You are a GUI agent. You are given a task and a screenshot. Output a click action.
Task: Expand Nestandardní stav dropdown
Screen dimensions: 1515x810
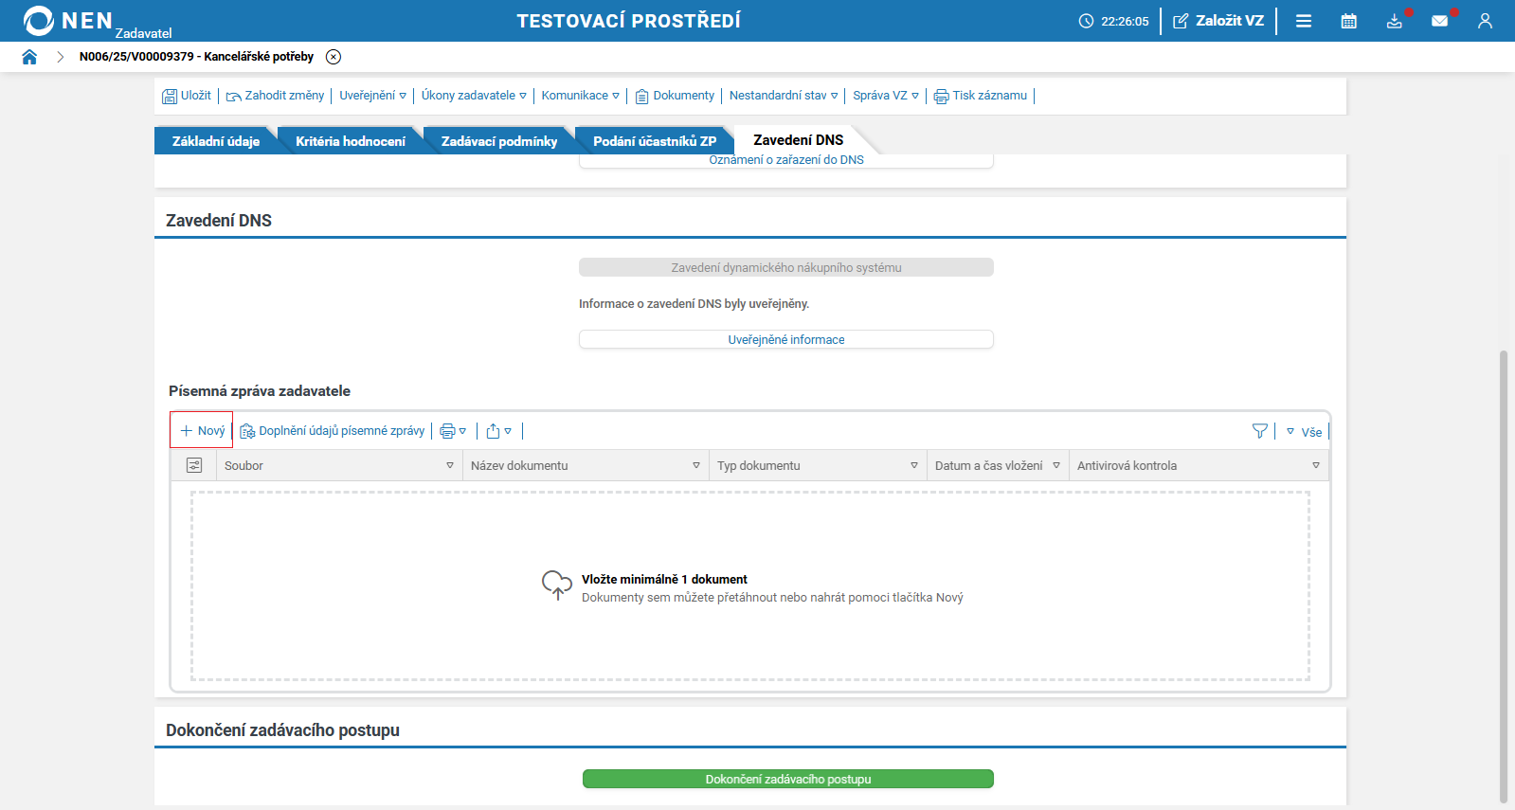[784, 96]
